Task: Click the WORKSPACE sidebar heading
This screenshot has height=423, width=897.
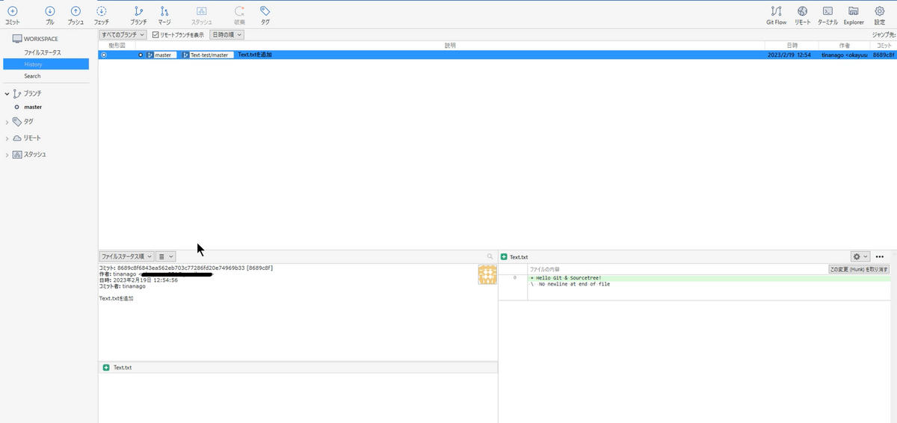Action: tap(34, 39)
